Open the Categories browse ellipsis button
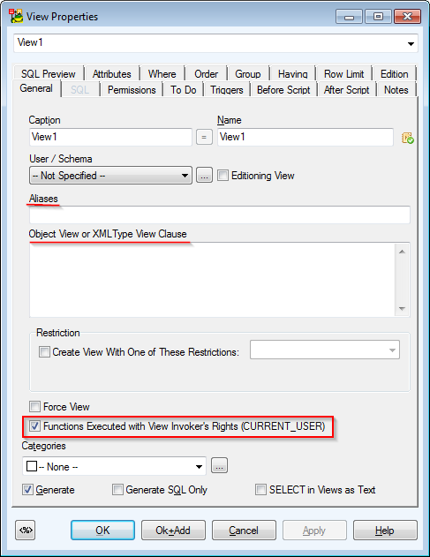Screen dimensions: 430x557 coord(219,466)
